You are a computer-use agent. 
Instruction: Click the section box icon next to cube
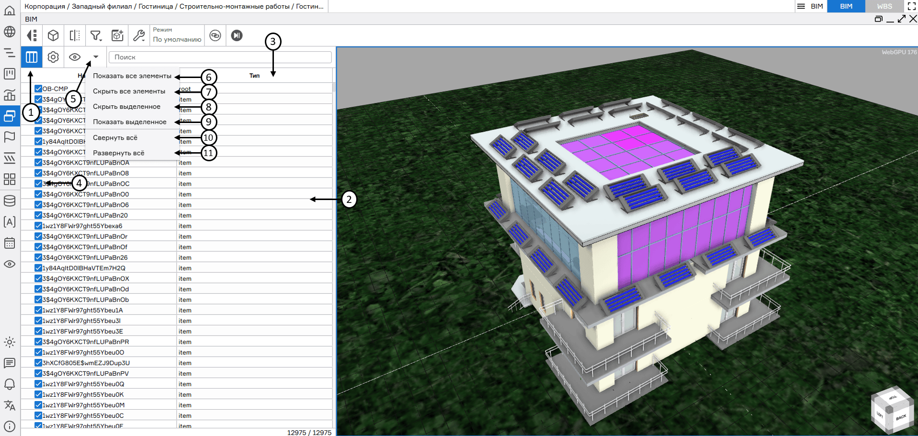74,35
